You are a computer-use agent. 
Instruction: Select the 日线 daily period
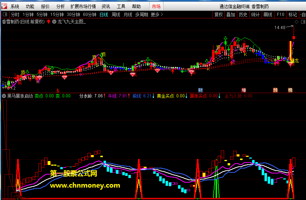[104, 15]
